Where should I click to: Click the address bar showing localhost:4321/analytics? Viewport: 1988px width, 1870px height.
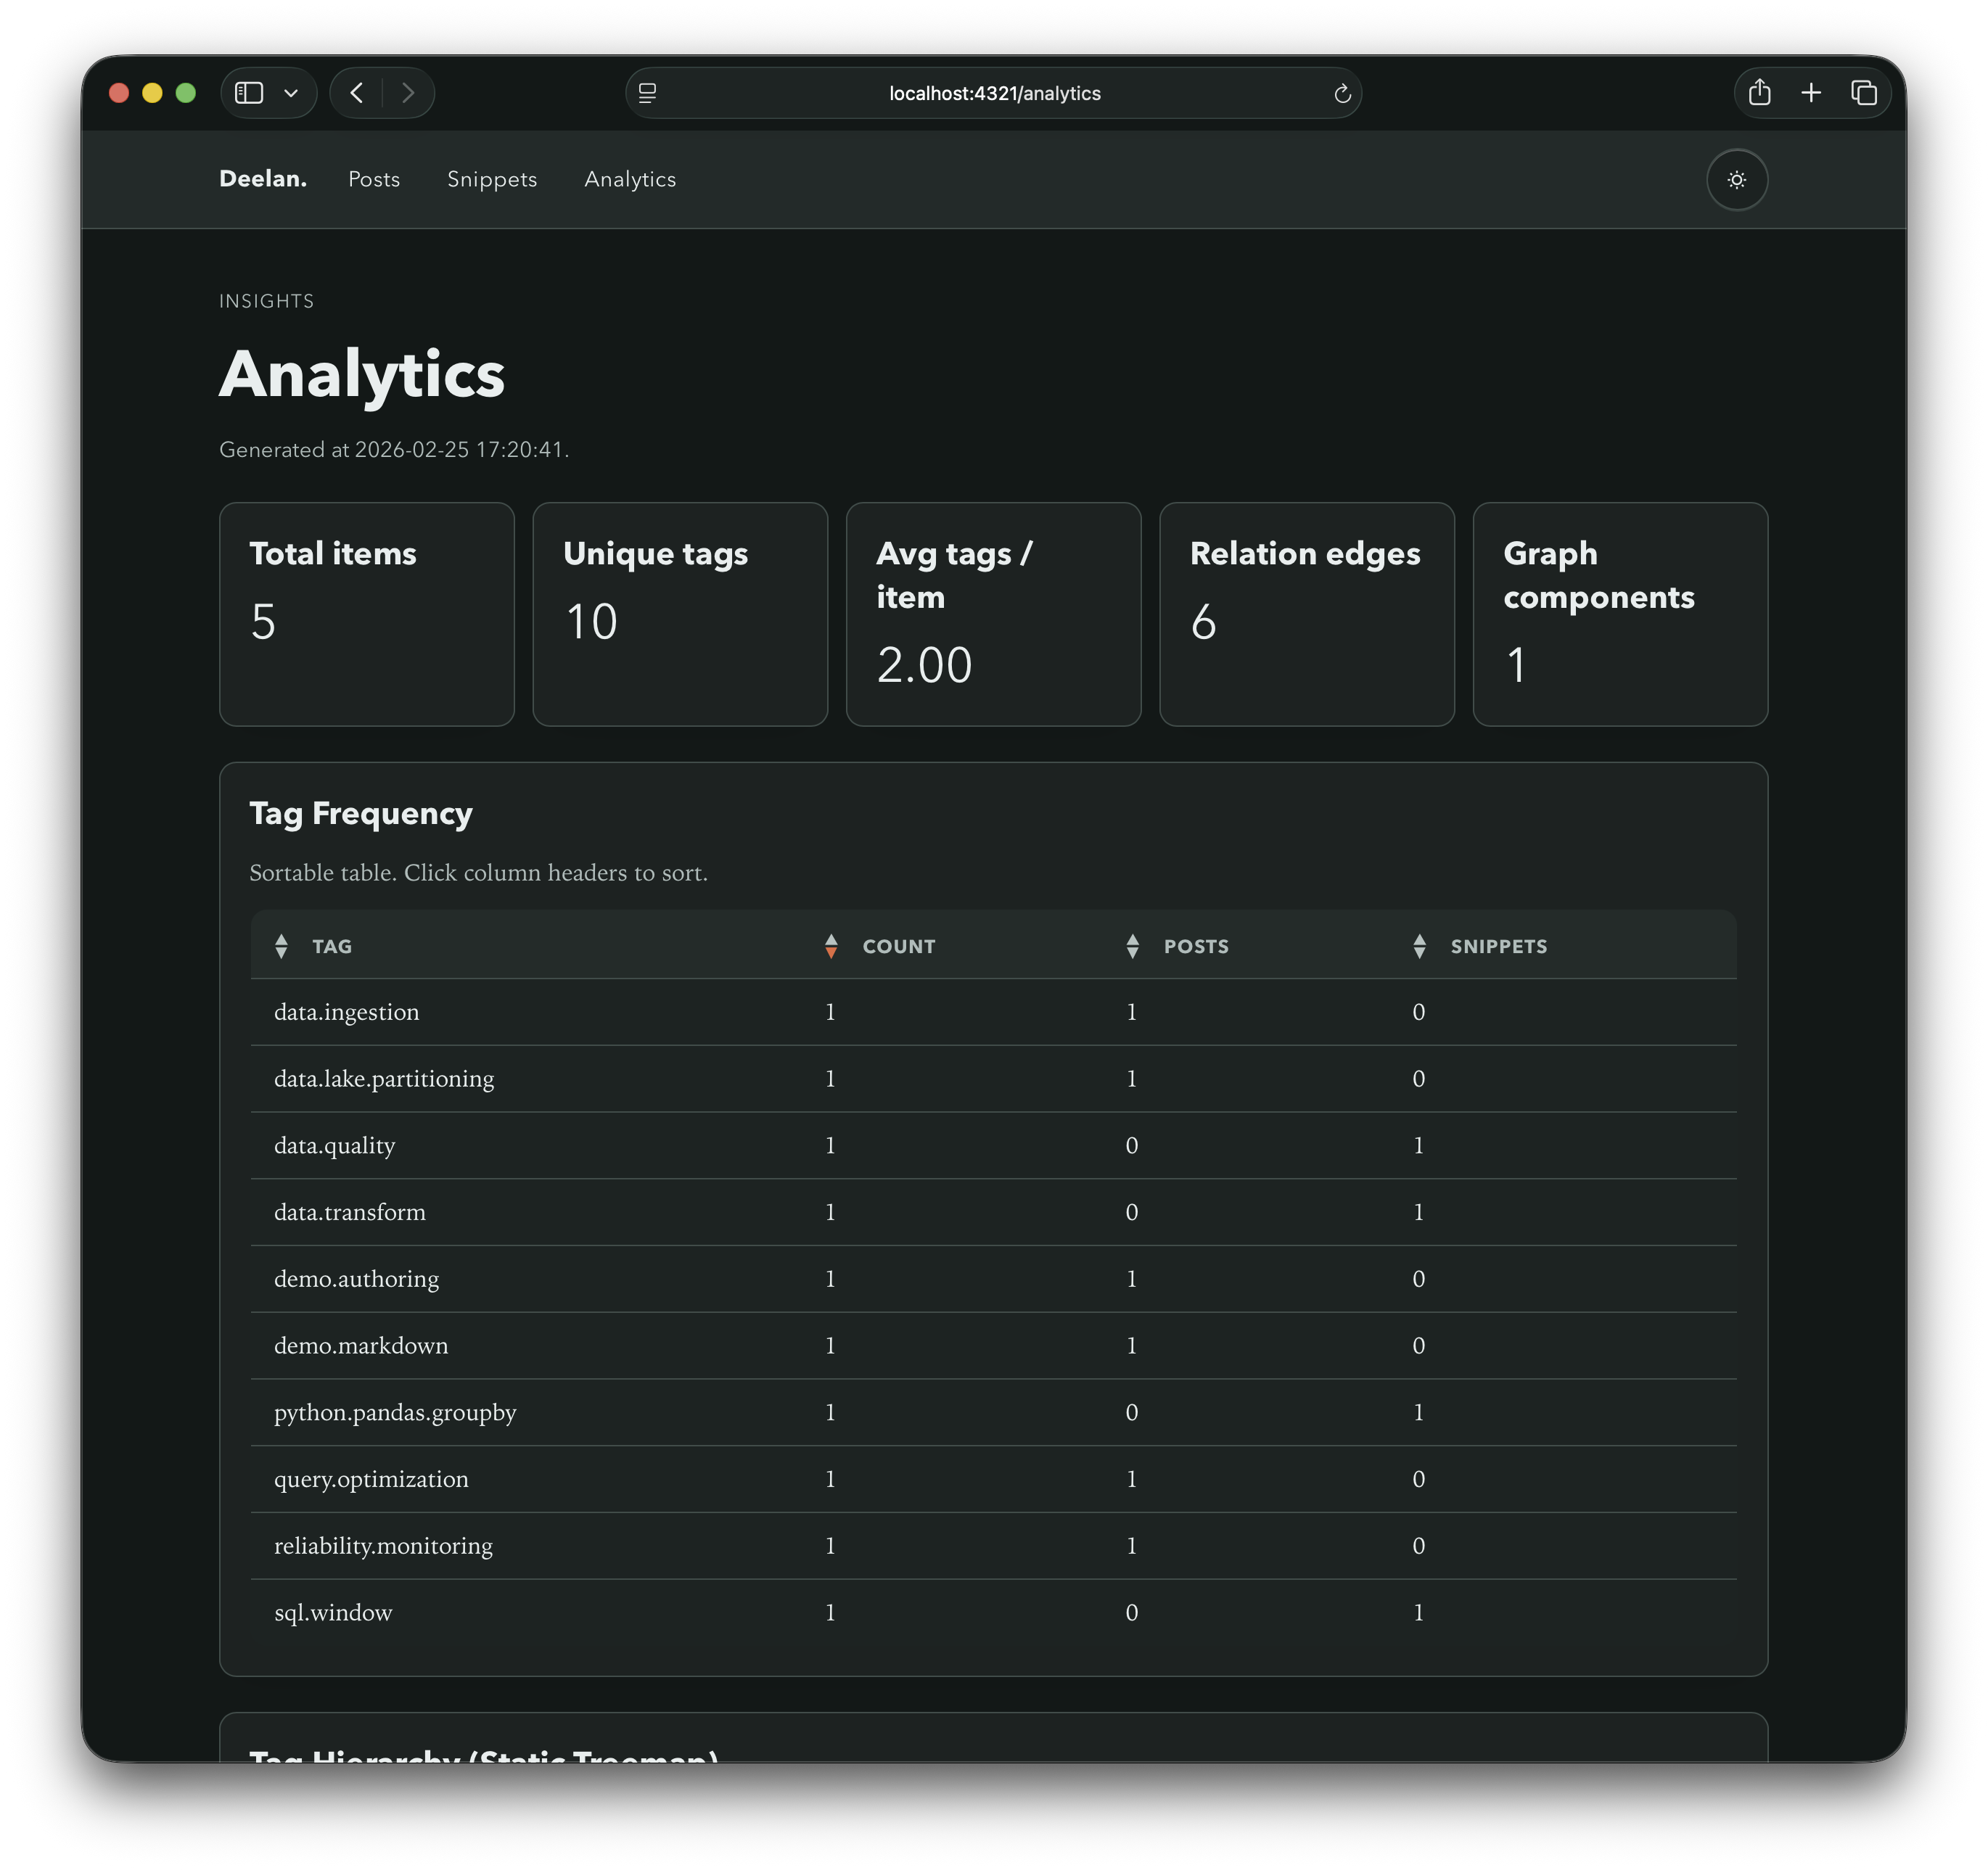click(x=993, y=93)
